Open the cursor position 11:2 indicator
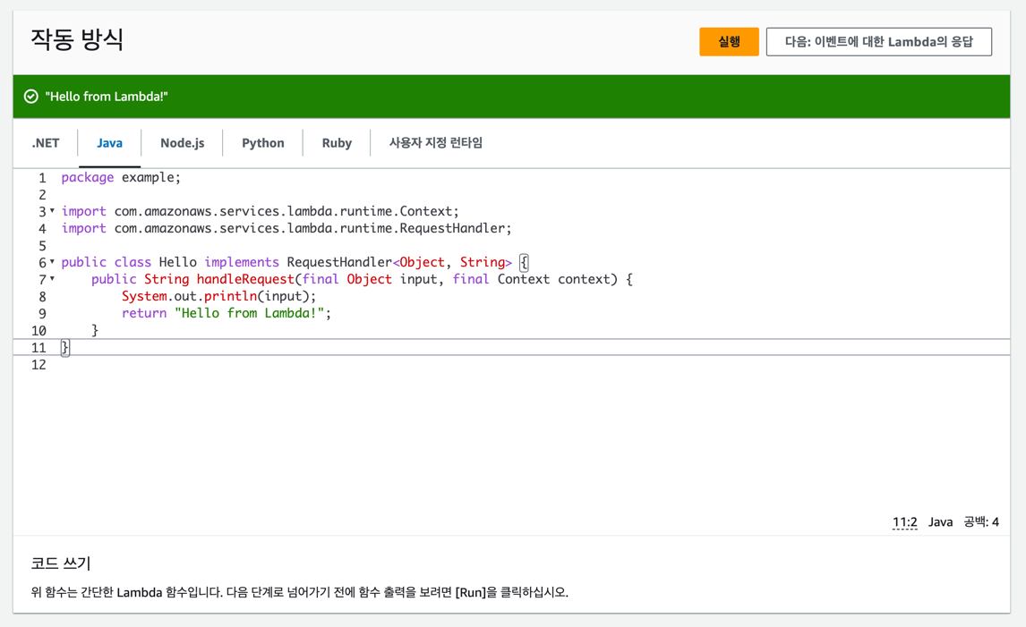The image size is (1026, 627). (905, 521)
